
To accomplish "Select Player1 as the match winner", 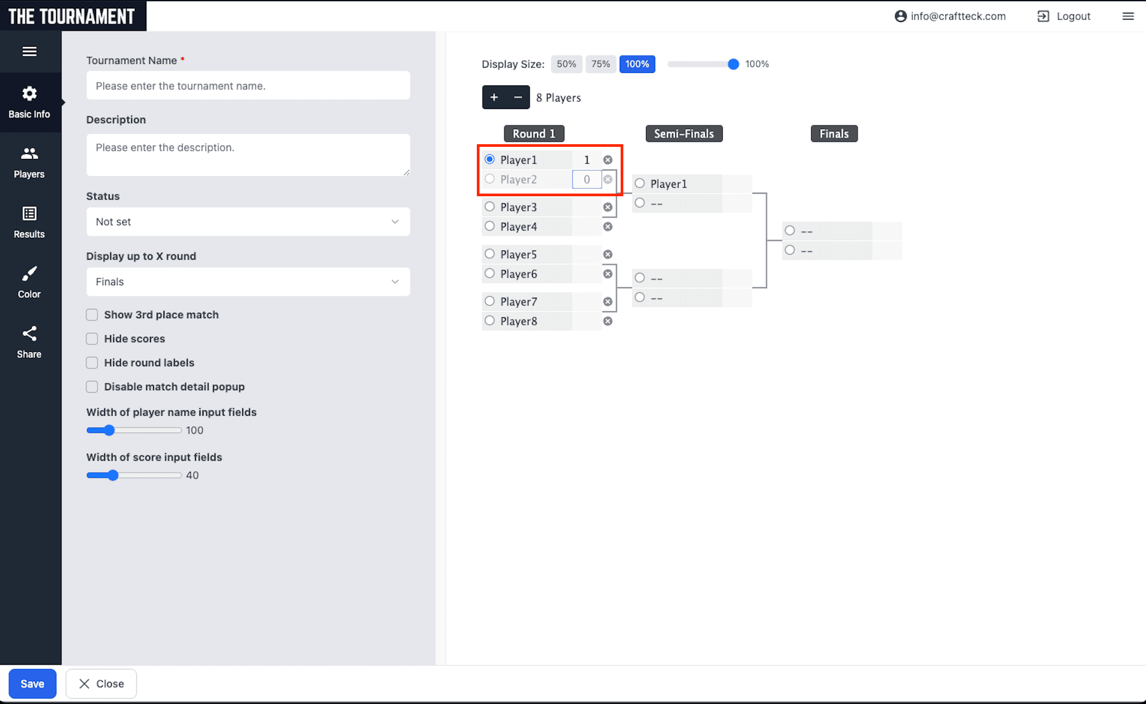I will click(490, 159).
